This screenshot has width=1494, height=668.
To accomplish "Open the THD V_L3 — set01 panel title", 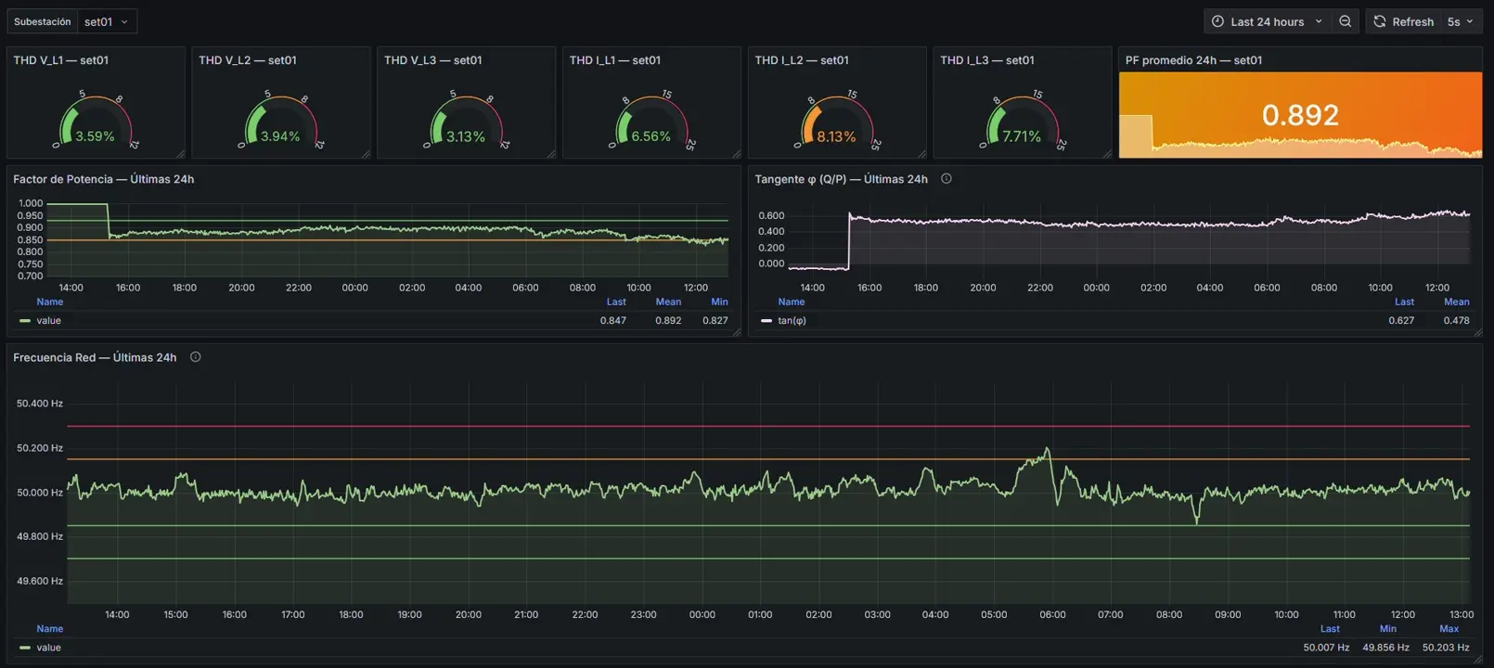I will tap(433, 60).
